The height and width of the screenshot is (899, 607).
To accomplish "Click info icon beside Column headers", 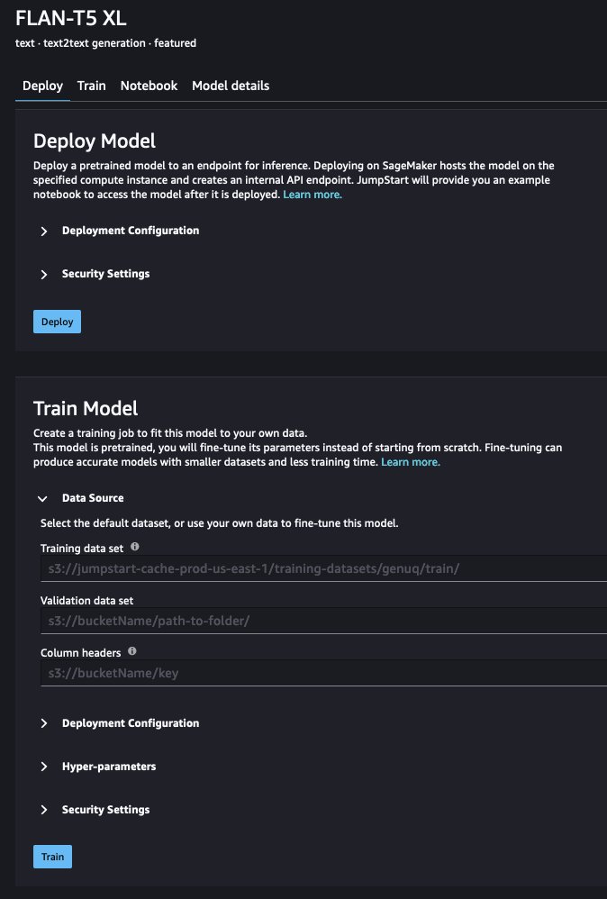I will 132,650.
